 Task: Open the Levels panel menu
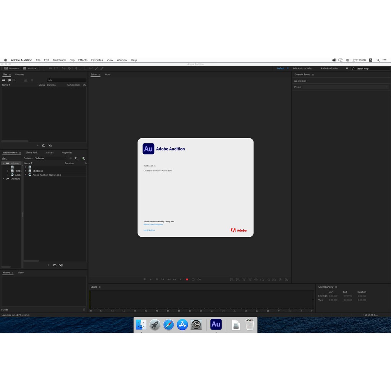pyautogui.click(x=100, y=287)
